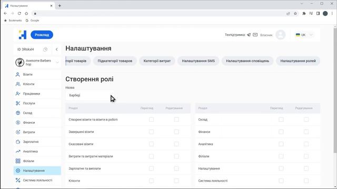
Task: Open Налаштування сповіщень tab
Action: pyautogui.click(x=247, y=61)
